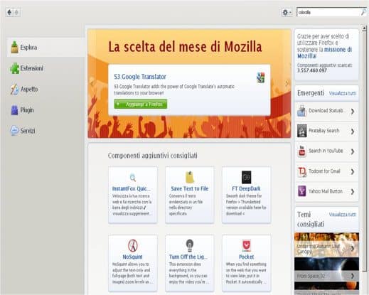Click the S3.Google Translator add-on icon
The width and height of the screenshot is (369, 295).
coord(261,77)
